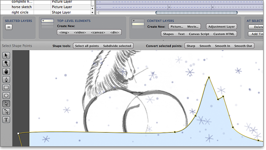Create a new Shapes layer
The image size is (266, 150).
[168, 34]
